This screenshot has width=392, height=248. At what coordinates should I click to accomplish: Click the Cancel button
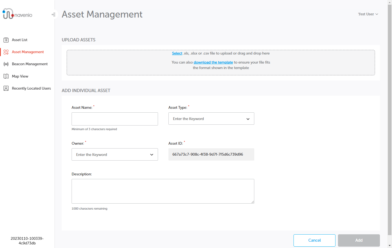[314, 240]
